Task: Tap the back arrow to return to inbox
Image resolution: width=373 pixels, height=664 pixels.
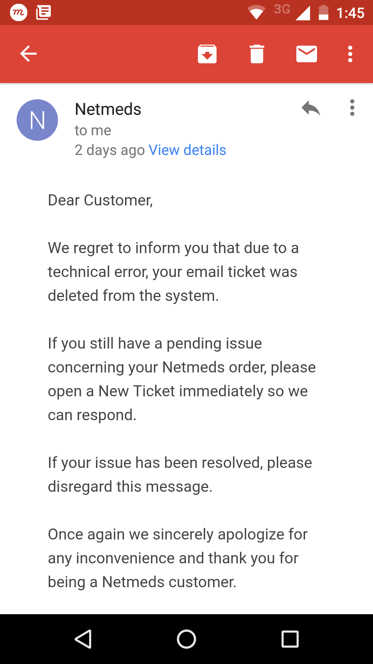Action: click(28, 54)
